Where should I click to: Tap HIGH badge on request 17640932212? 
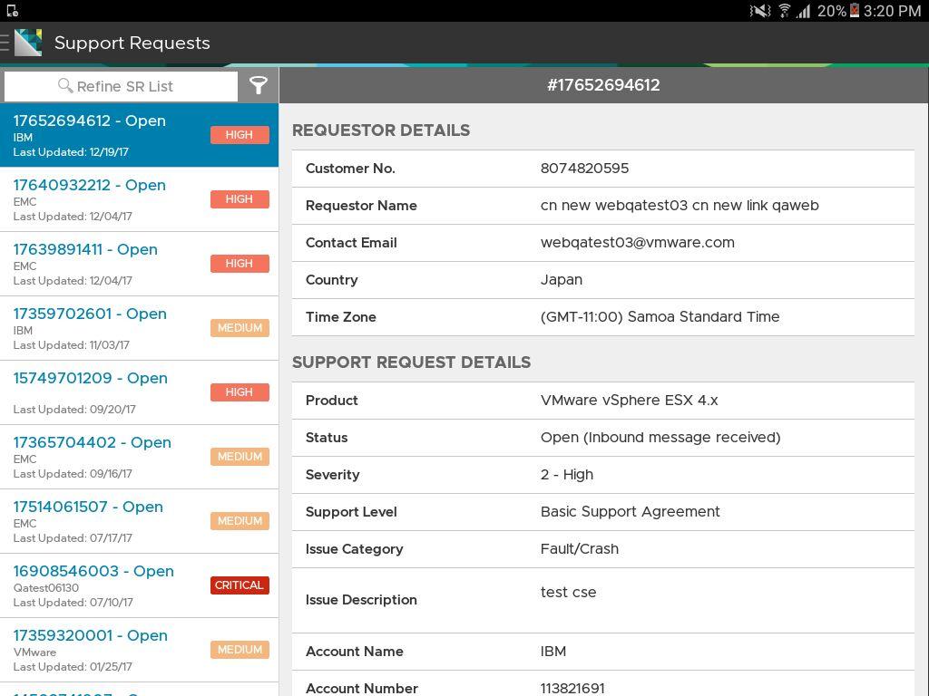coord(240,199)
